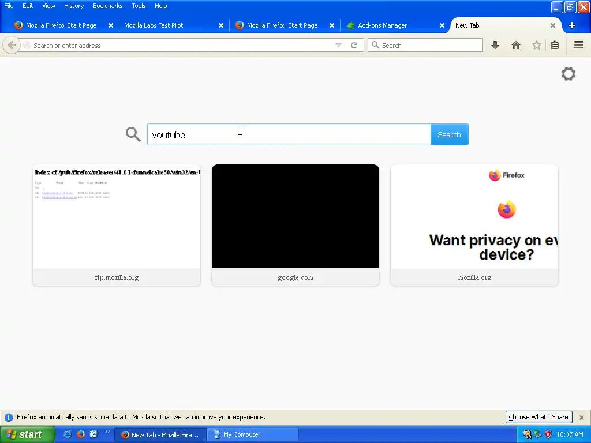Click the Windows start button
Viewport: 591px width, 443px height.
click(27, 434)
